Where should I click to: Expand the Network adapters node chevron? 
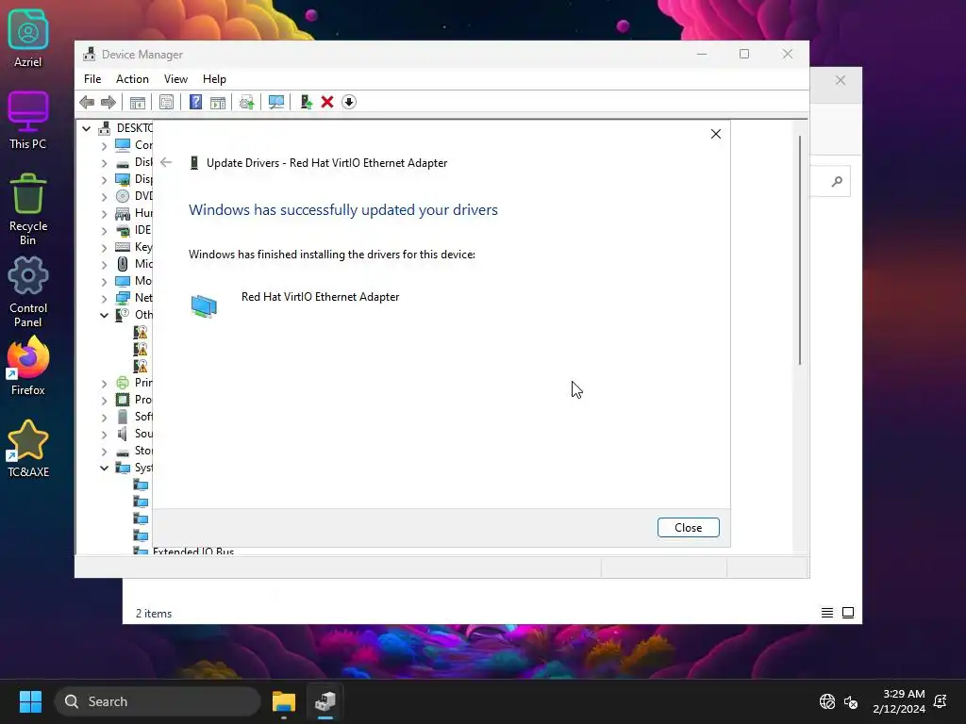click(x=104, y=299)
